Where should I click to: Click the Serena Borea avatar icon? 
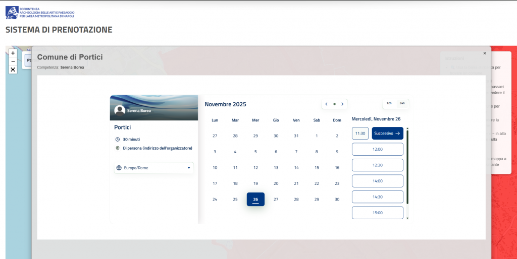[x=120, y=110]
